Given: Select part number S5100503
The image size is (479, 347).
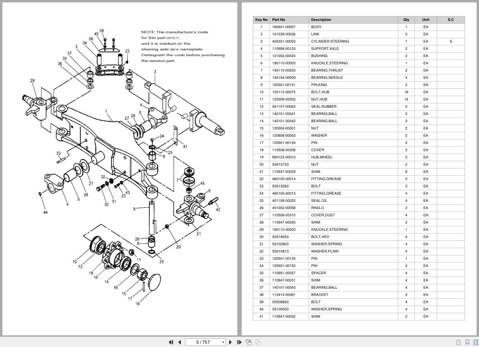Looking at the screenshot, I should coord(280,309).
